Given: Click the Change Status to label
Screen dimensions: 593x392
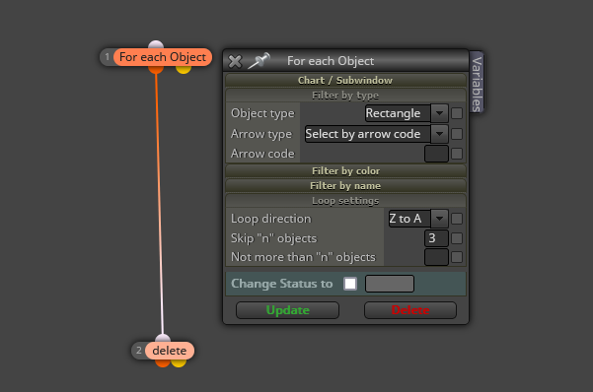Looking at the screenshot, I should (282, 284).
